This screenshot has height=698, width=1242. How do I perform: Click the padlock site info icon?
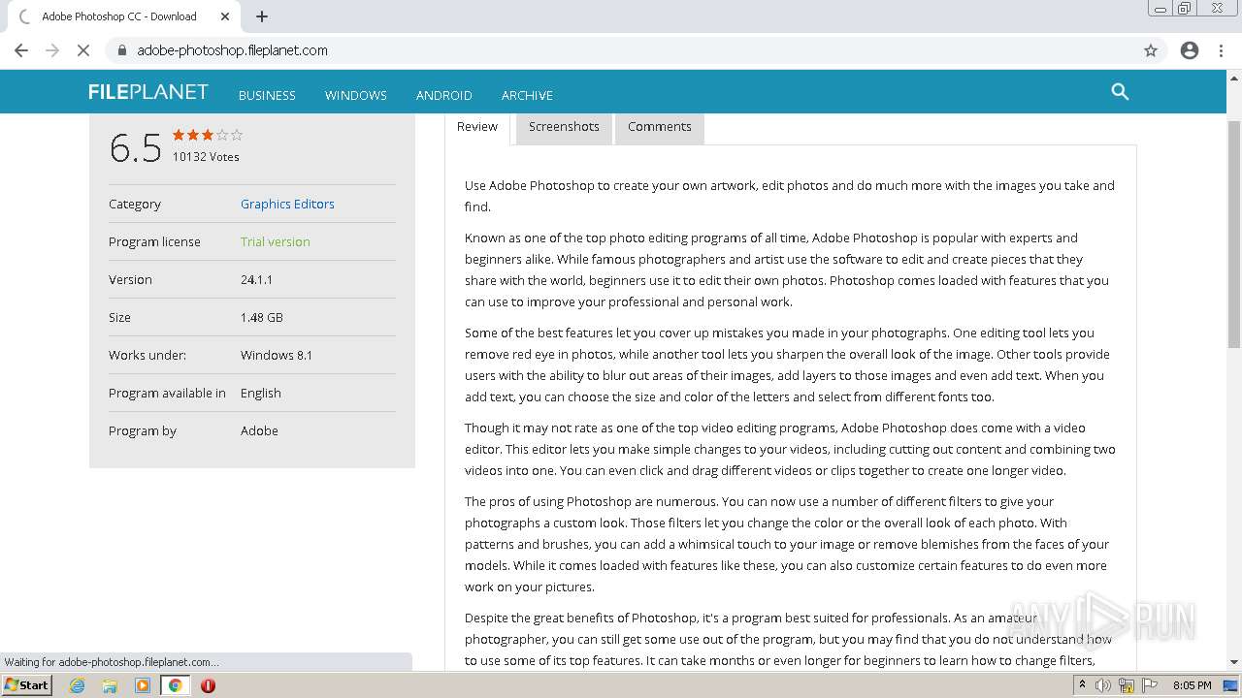pyautogui.click(x=122, y=50)
